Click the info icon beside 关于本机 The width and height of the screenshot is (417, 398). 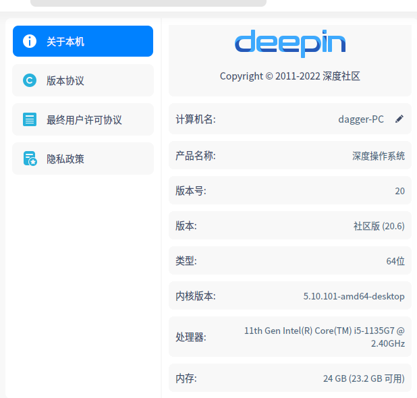click(x=30, y=41)
